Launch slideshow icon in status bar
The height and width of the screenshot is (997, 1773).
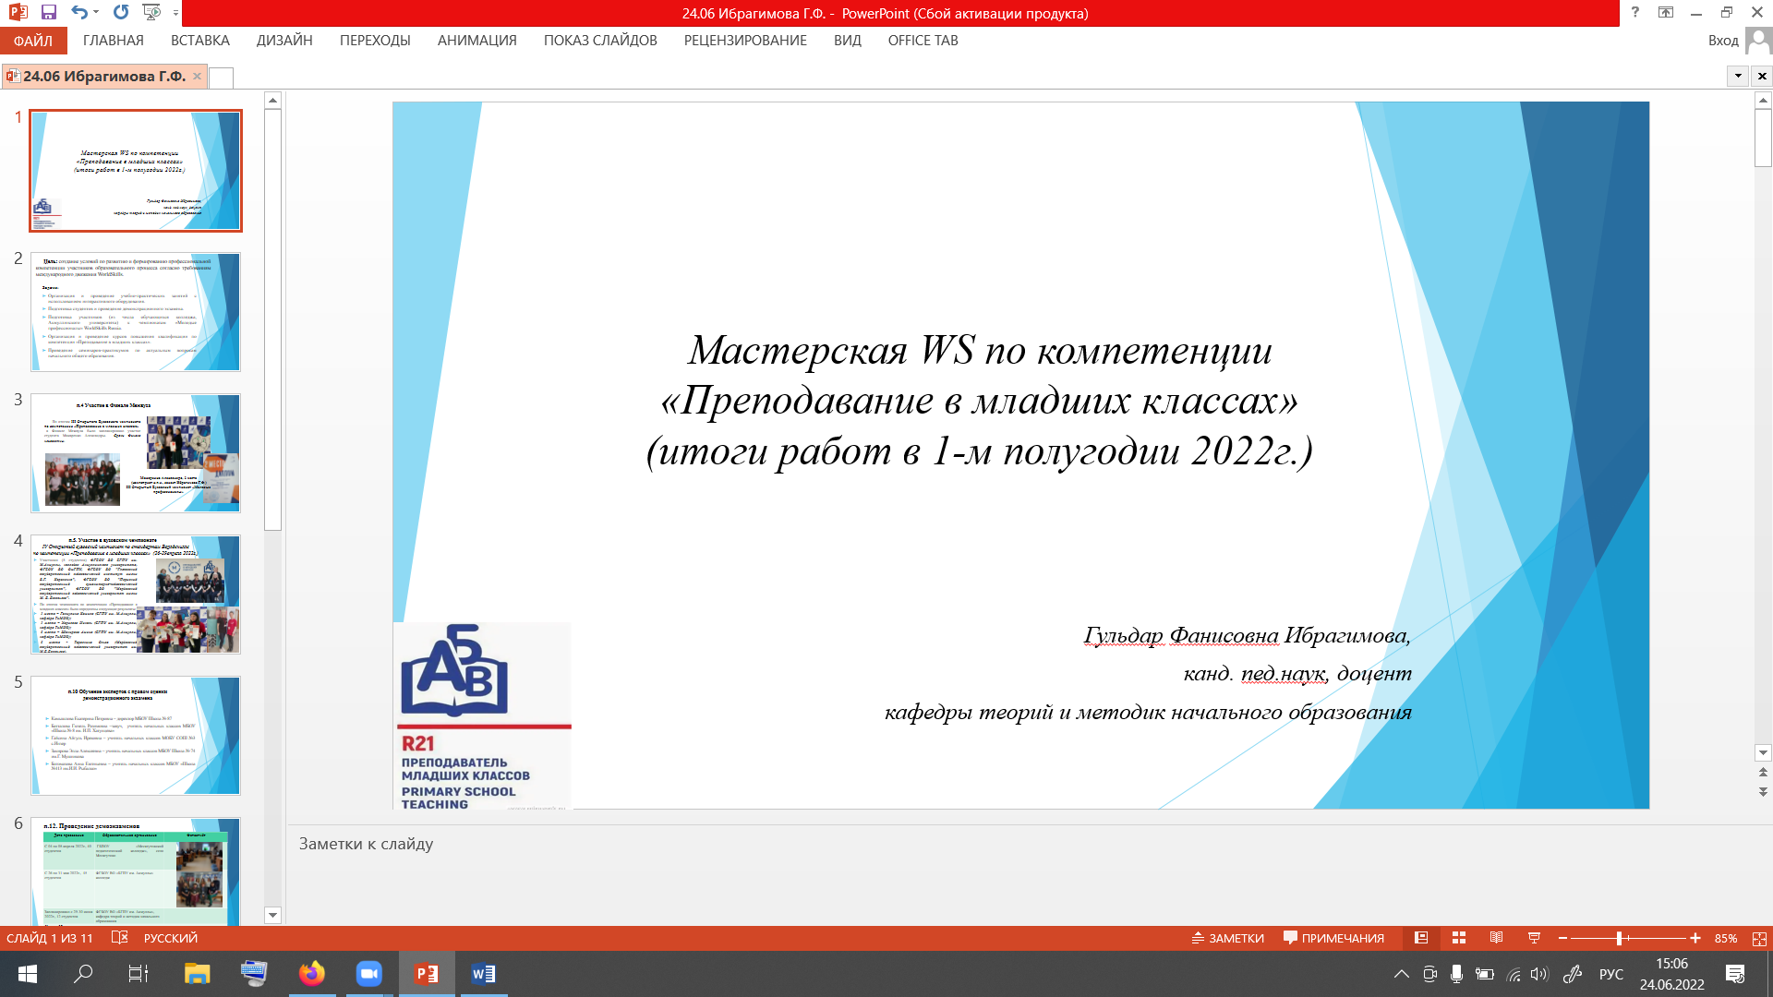[1534, 938]
